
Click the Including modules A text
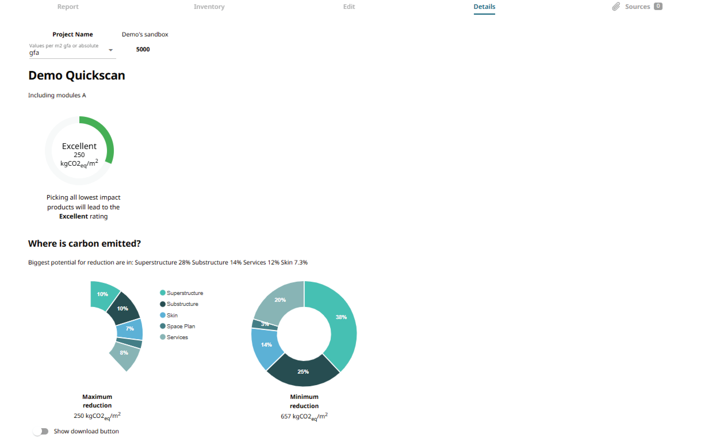pyautogui.click(x=57, y=95)
